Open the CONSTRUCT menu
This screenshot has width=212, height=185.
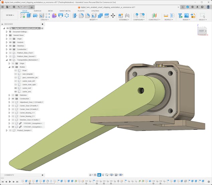tap(154, 20)
